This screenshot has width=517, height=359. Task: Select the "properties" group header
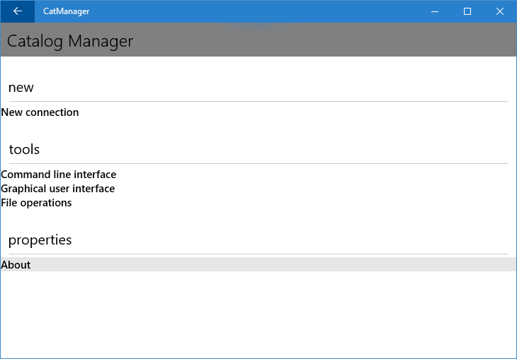click(x=40, y=240)
